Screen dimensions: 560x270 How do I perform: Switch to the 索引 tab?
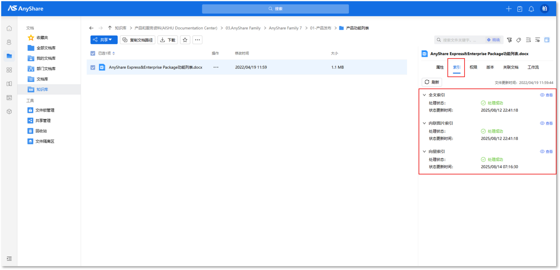pyautogui.click(x=457, y=67)
